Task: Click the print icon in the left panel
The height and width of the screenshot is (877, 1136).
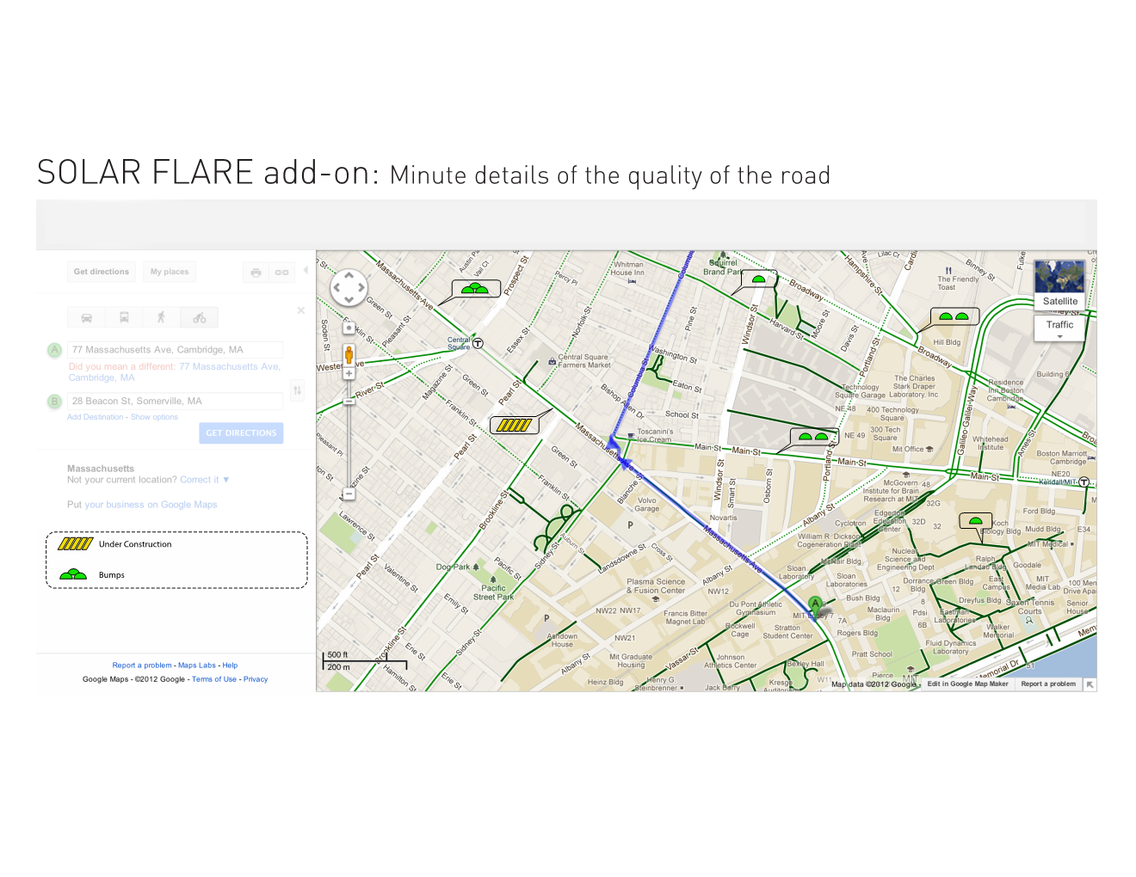Action: click(x=256, y=273)
